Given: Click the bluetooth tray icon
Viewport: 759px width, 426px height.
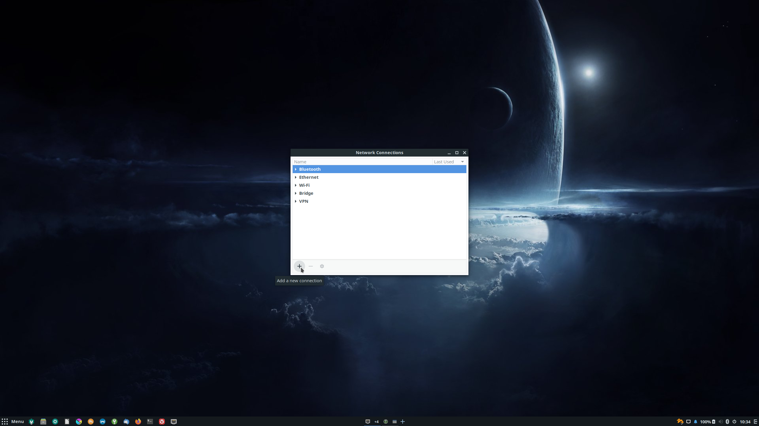Looking at the screenshot, I should 727,422.
